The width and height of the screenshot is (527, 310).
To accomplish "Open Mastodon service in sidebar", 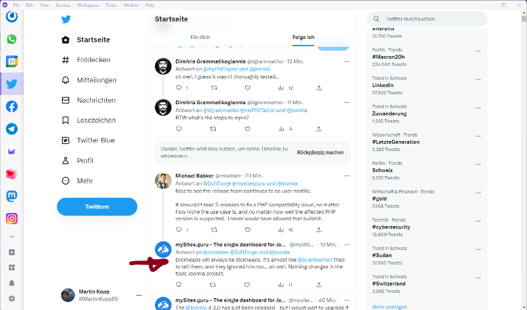I will 11,196.
